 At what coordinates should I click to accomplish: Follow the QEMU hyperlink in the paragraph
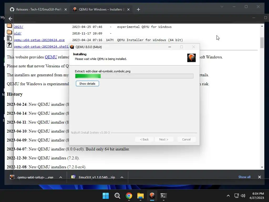(x=51, y=57)
